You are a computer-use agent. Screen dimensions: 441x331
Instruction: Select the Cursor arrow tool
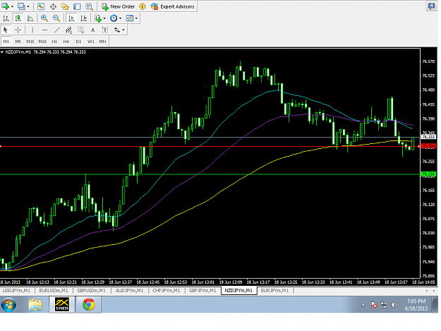pos(6,30)
